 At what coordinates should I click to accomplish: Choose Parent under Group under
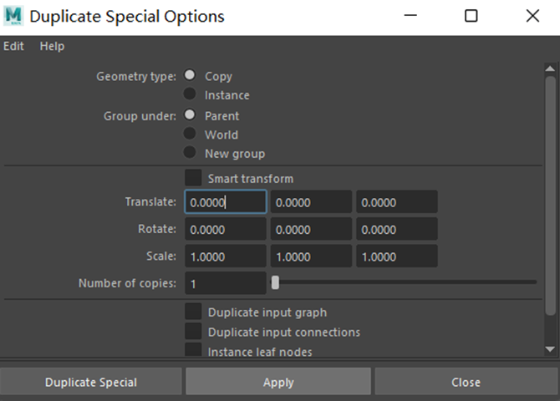pos(190,115)
